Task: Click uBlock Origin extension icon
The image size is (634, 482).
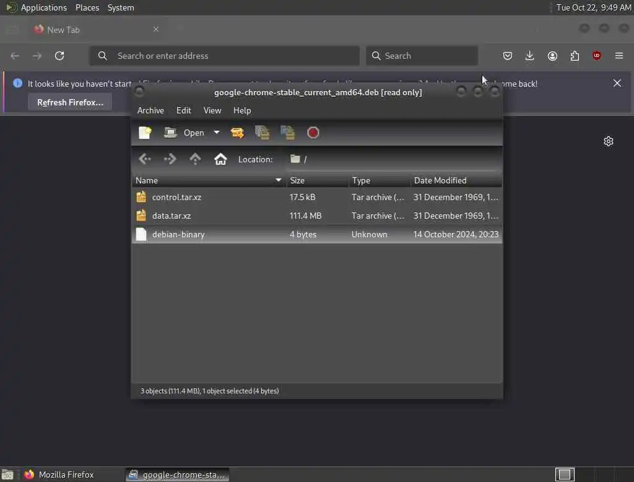Action: pos(597,56)
